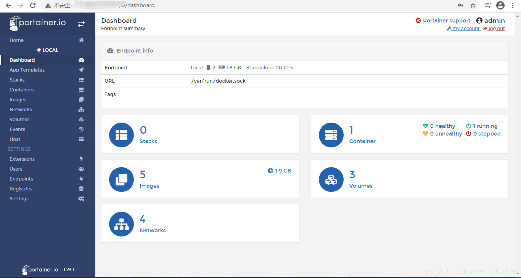This screenshot has width=521, height=278.
Task: Click the Host grid icon in sidebar
Action: click(x=81, y=139)
